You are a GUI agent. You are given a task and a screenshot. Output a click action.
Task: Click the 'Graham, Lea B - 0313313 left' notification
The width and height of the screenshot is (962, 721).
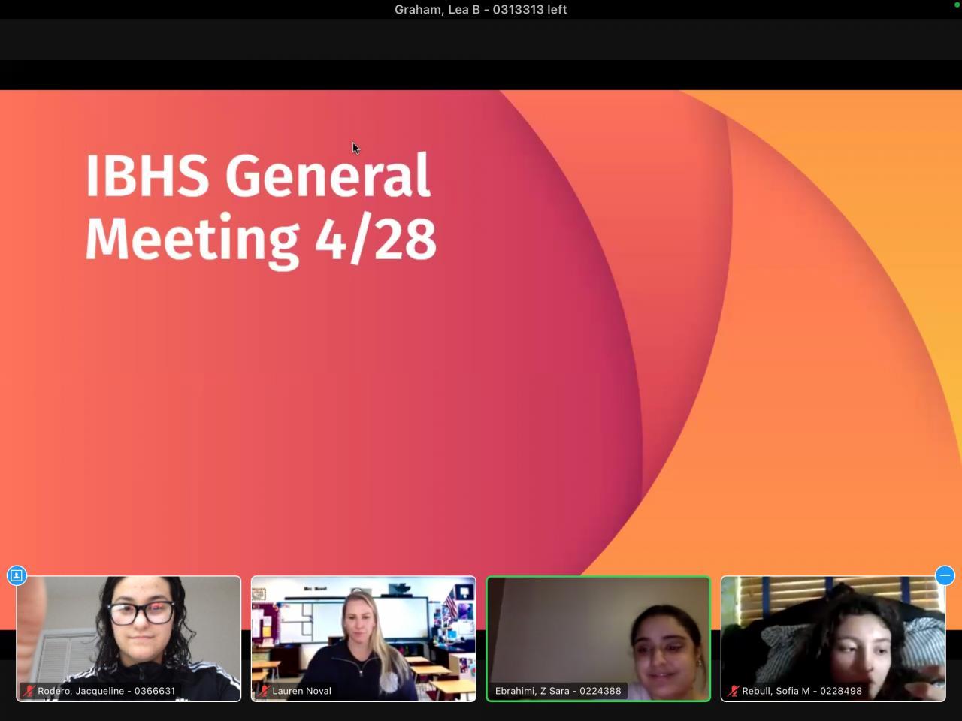(481, 9)
